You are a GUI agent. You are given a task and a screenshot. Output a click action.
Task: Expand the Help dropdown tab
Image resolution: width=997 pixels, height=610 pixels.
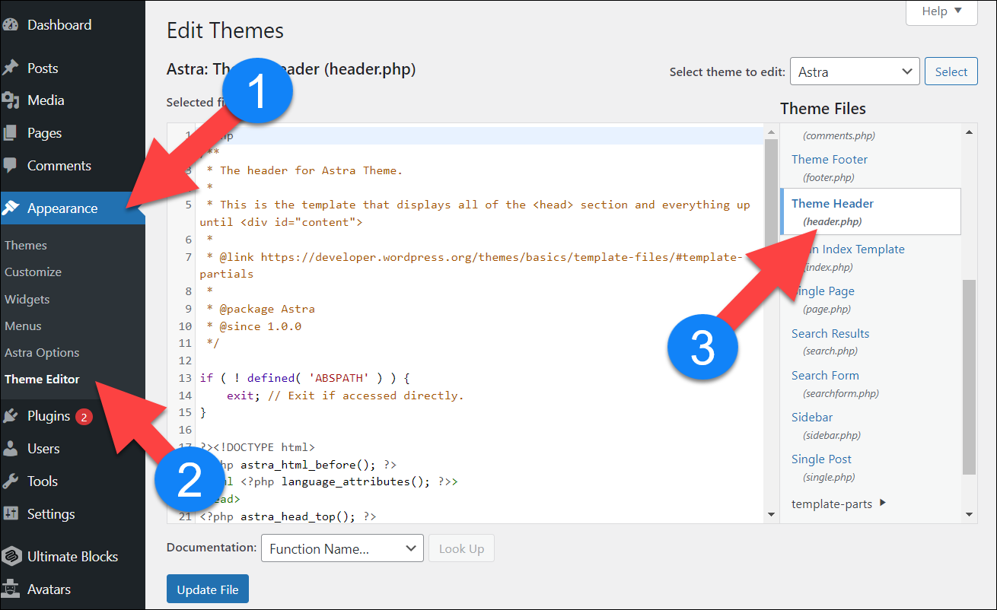(941, 12)
